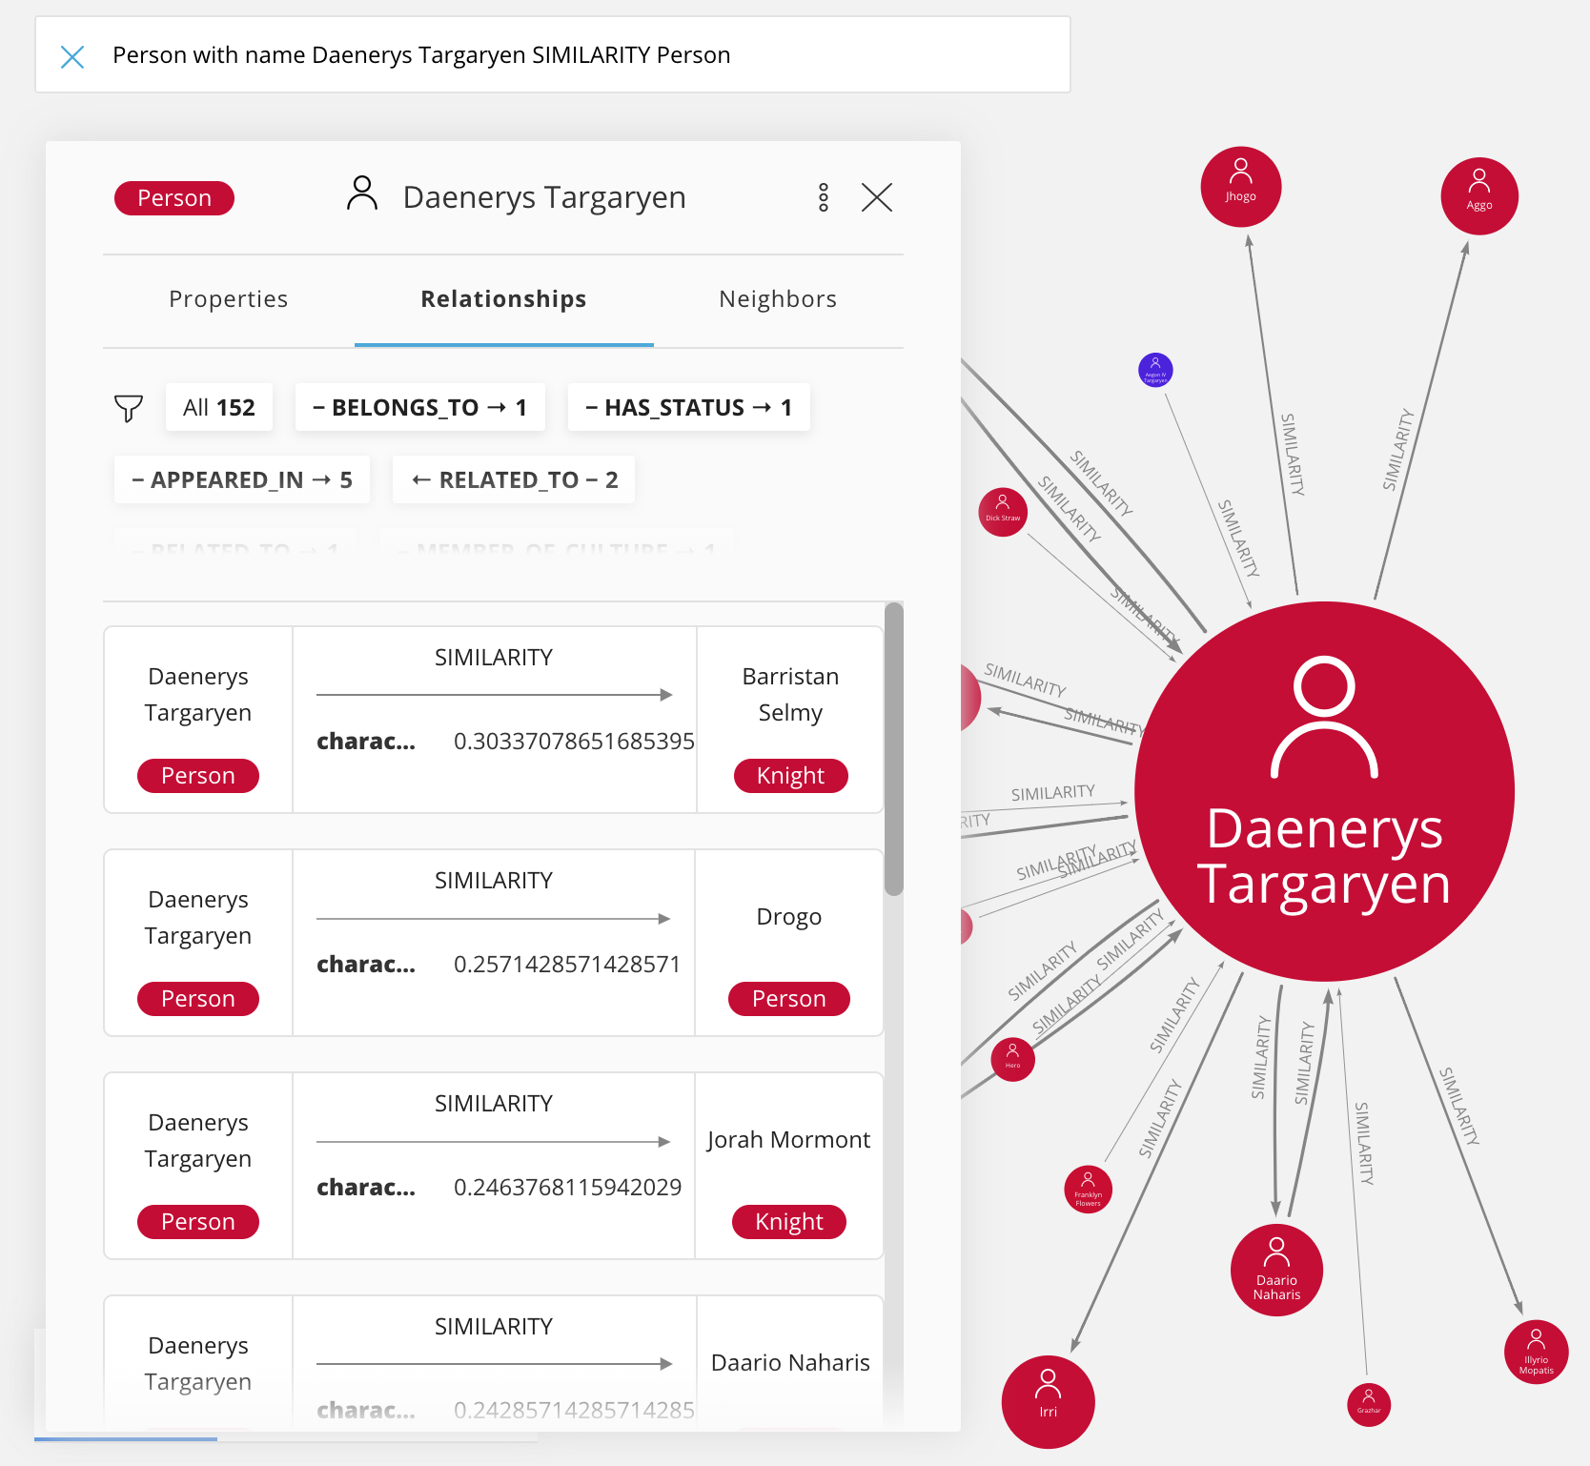Click similarity value 0.30337078651685395
This screenshot has width=1590, height=1466.
tap(574, 742)
